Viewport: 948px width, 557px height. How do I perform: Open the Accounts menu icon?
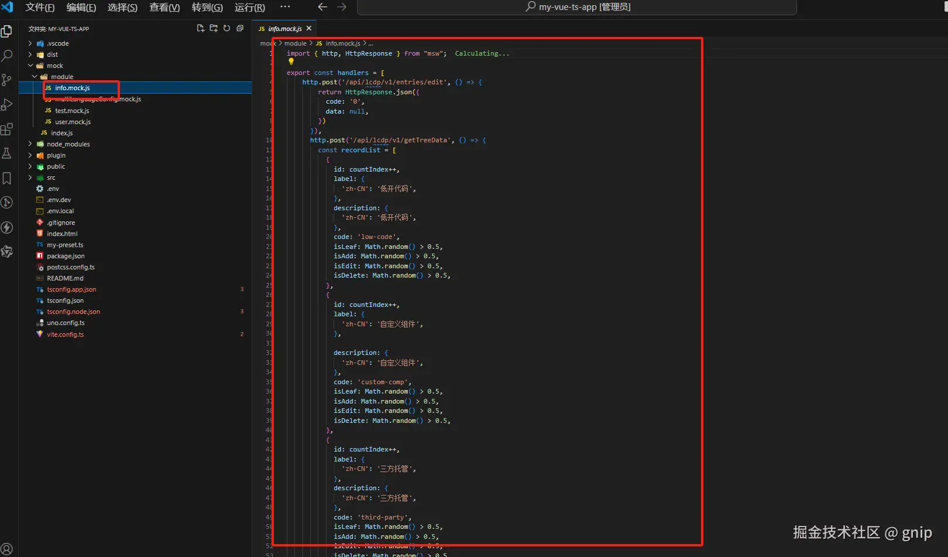coord(7,549)
